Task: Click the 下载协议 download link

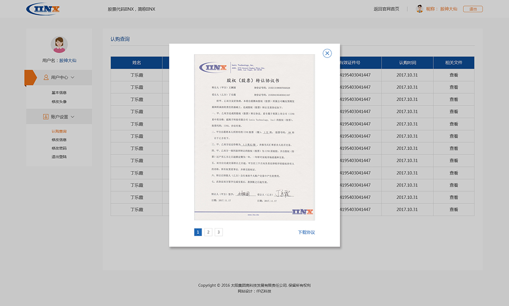Action: click(x=306, y=232)
